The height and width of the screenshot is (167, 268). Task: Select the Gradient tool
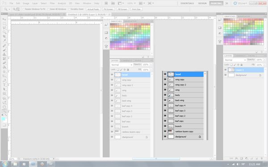[4, 67]
